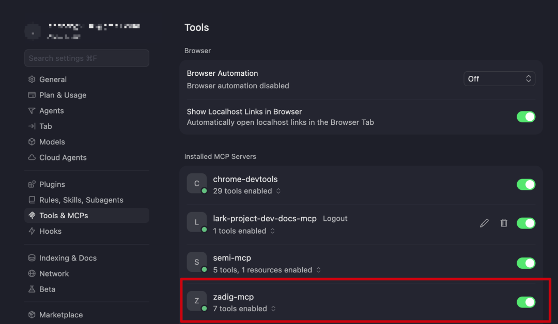Click the zadig-mcp Z avatar icon
The width and height of the screenshot is (558, 324).
click(196, 301)
